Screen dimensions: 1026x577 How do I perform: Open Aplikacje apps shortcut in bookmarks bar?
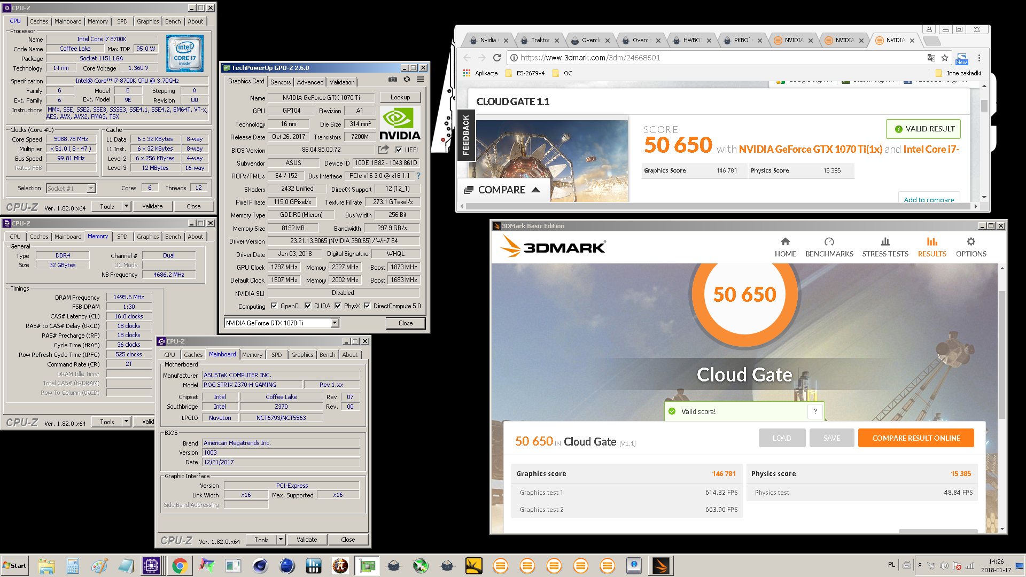[x=481, y=73]
